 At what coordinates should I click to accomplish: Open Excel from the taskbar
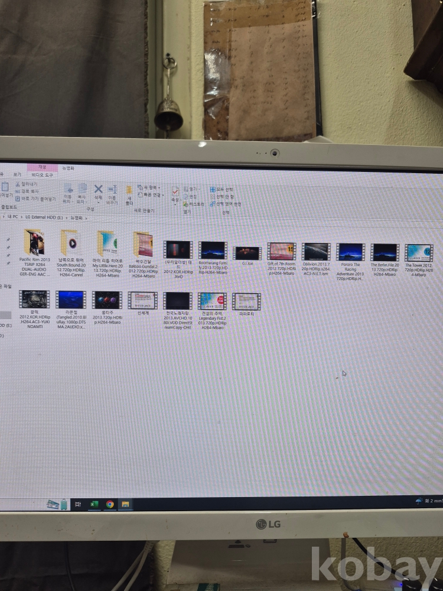click(x=94, y=504)
